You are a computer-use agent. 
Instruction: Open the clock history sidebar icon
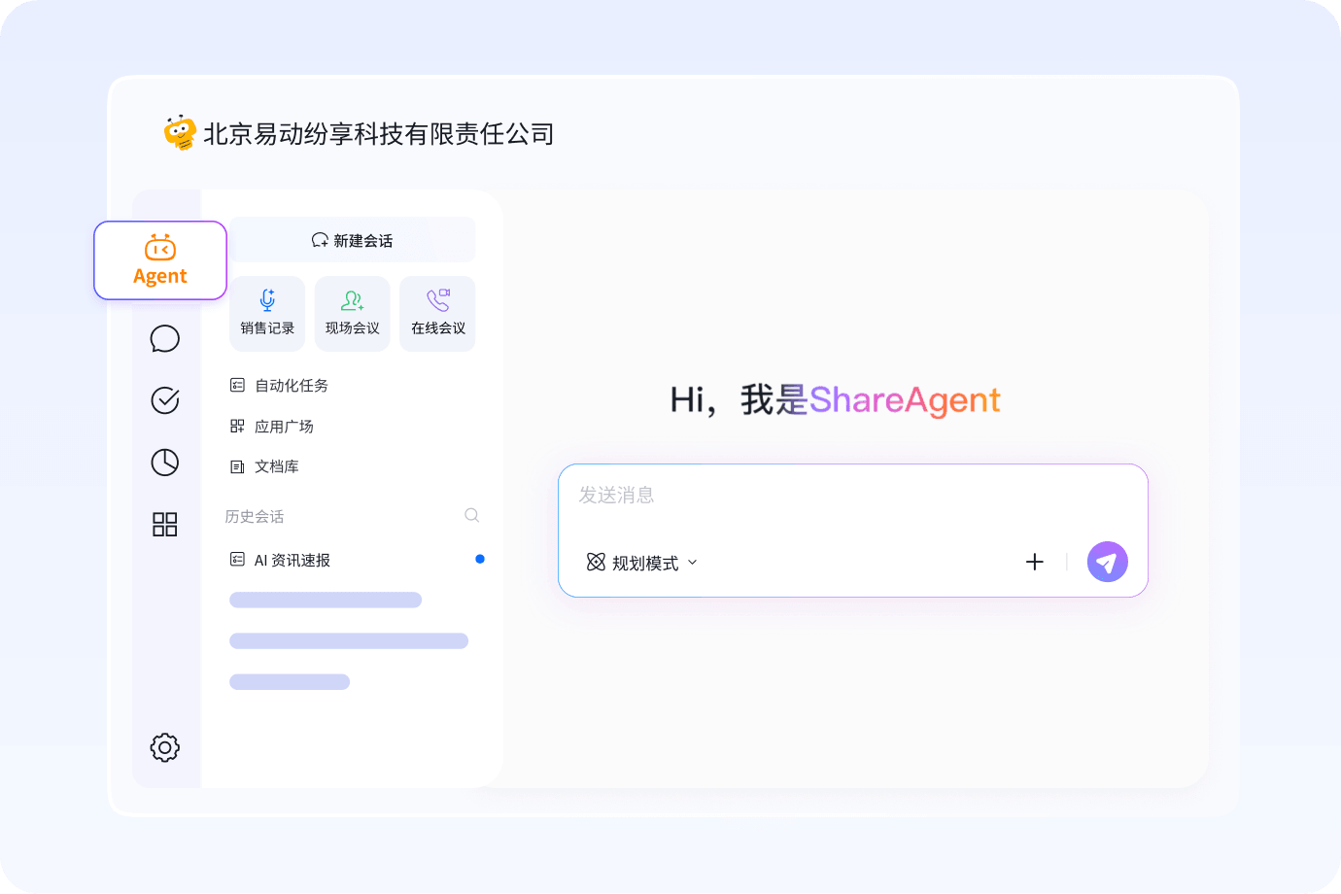(165, 463)
